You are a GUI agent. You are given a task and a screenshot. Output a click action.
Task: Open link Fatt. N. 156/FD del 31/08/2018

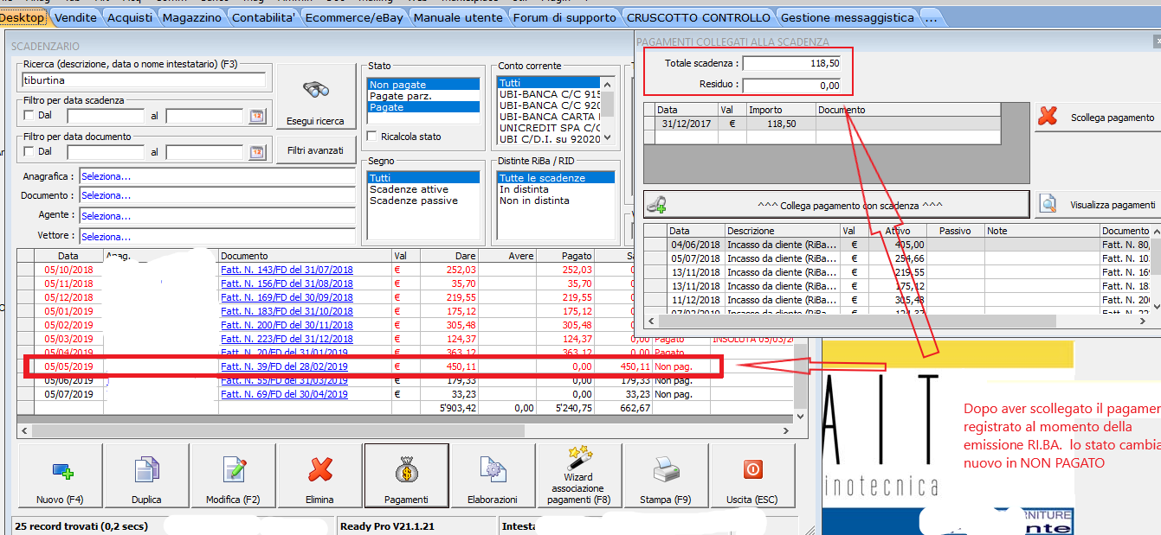(x=287, y=283)
